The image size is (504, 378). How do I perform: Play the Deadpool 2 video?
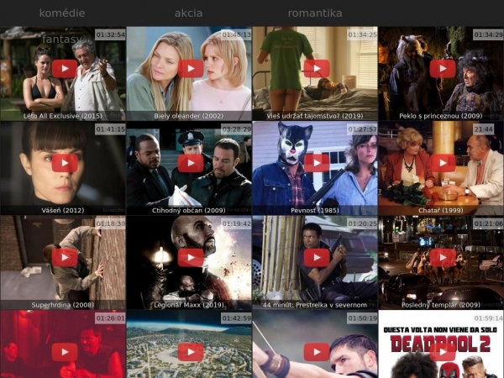click(x=443, y=352)
